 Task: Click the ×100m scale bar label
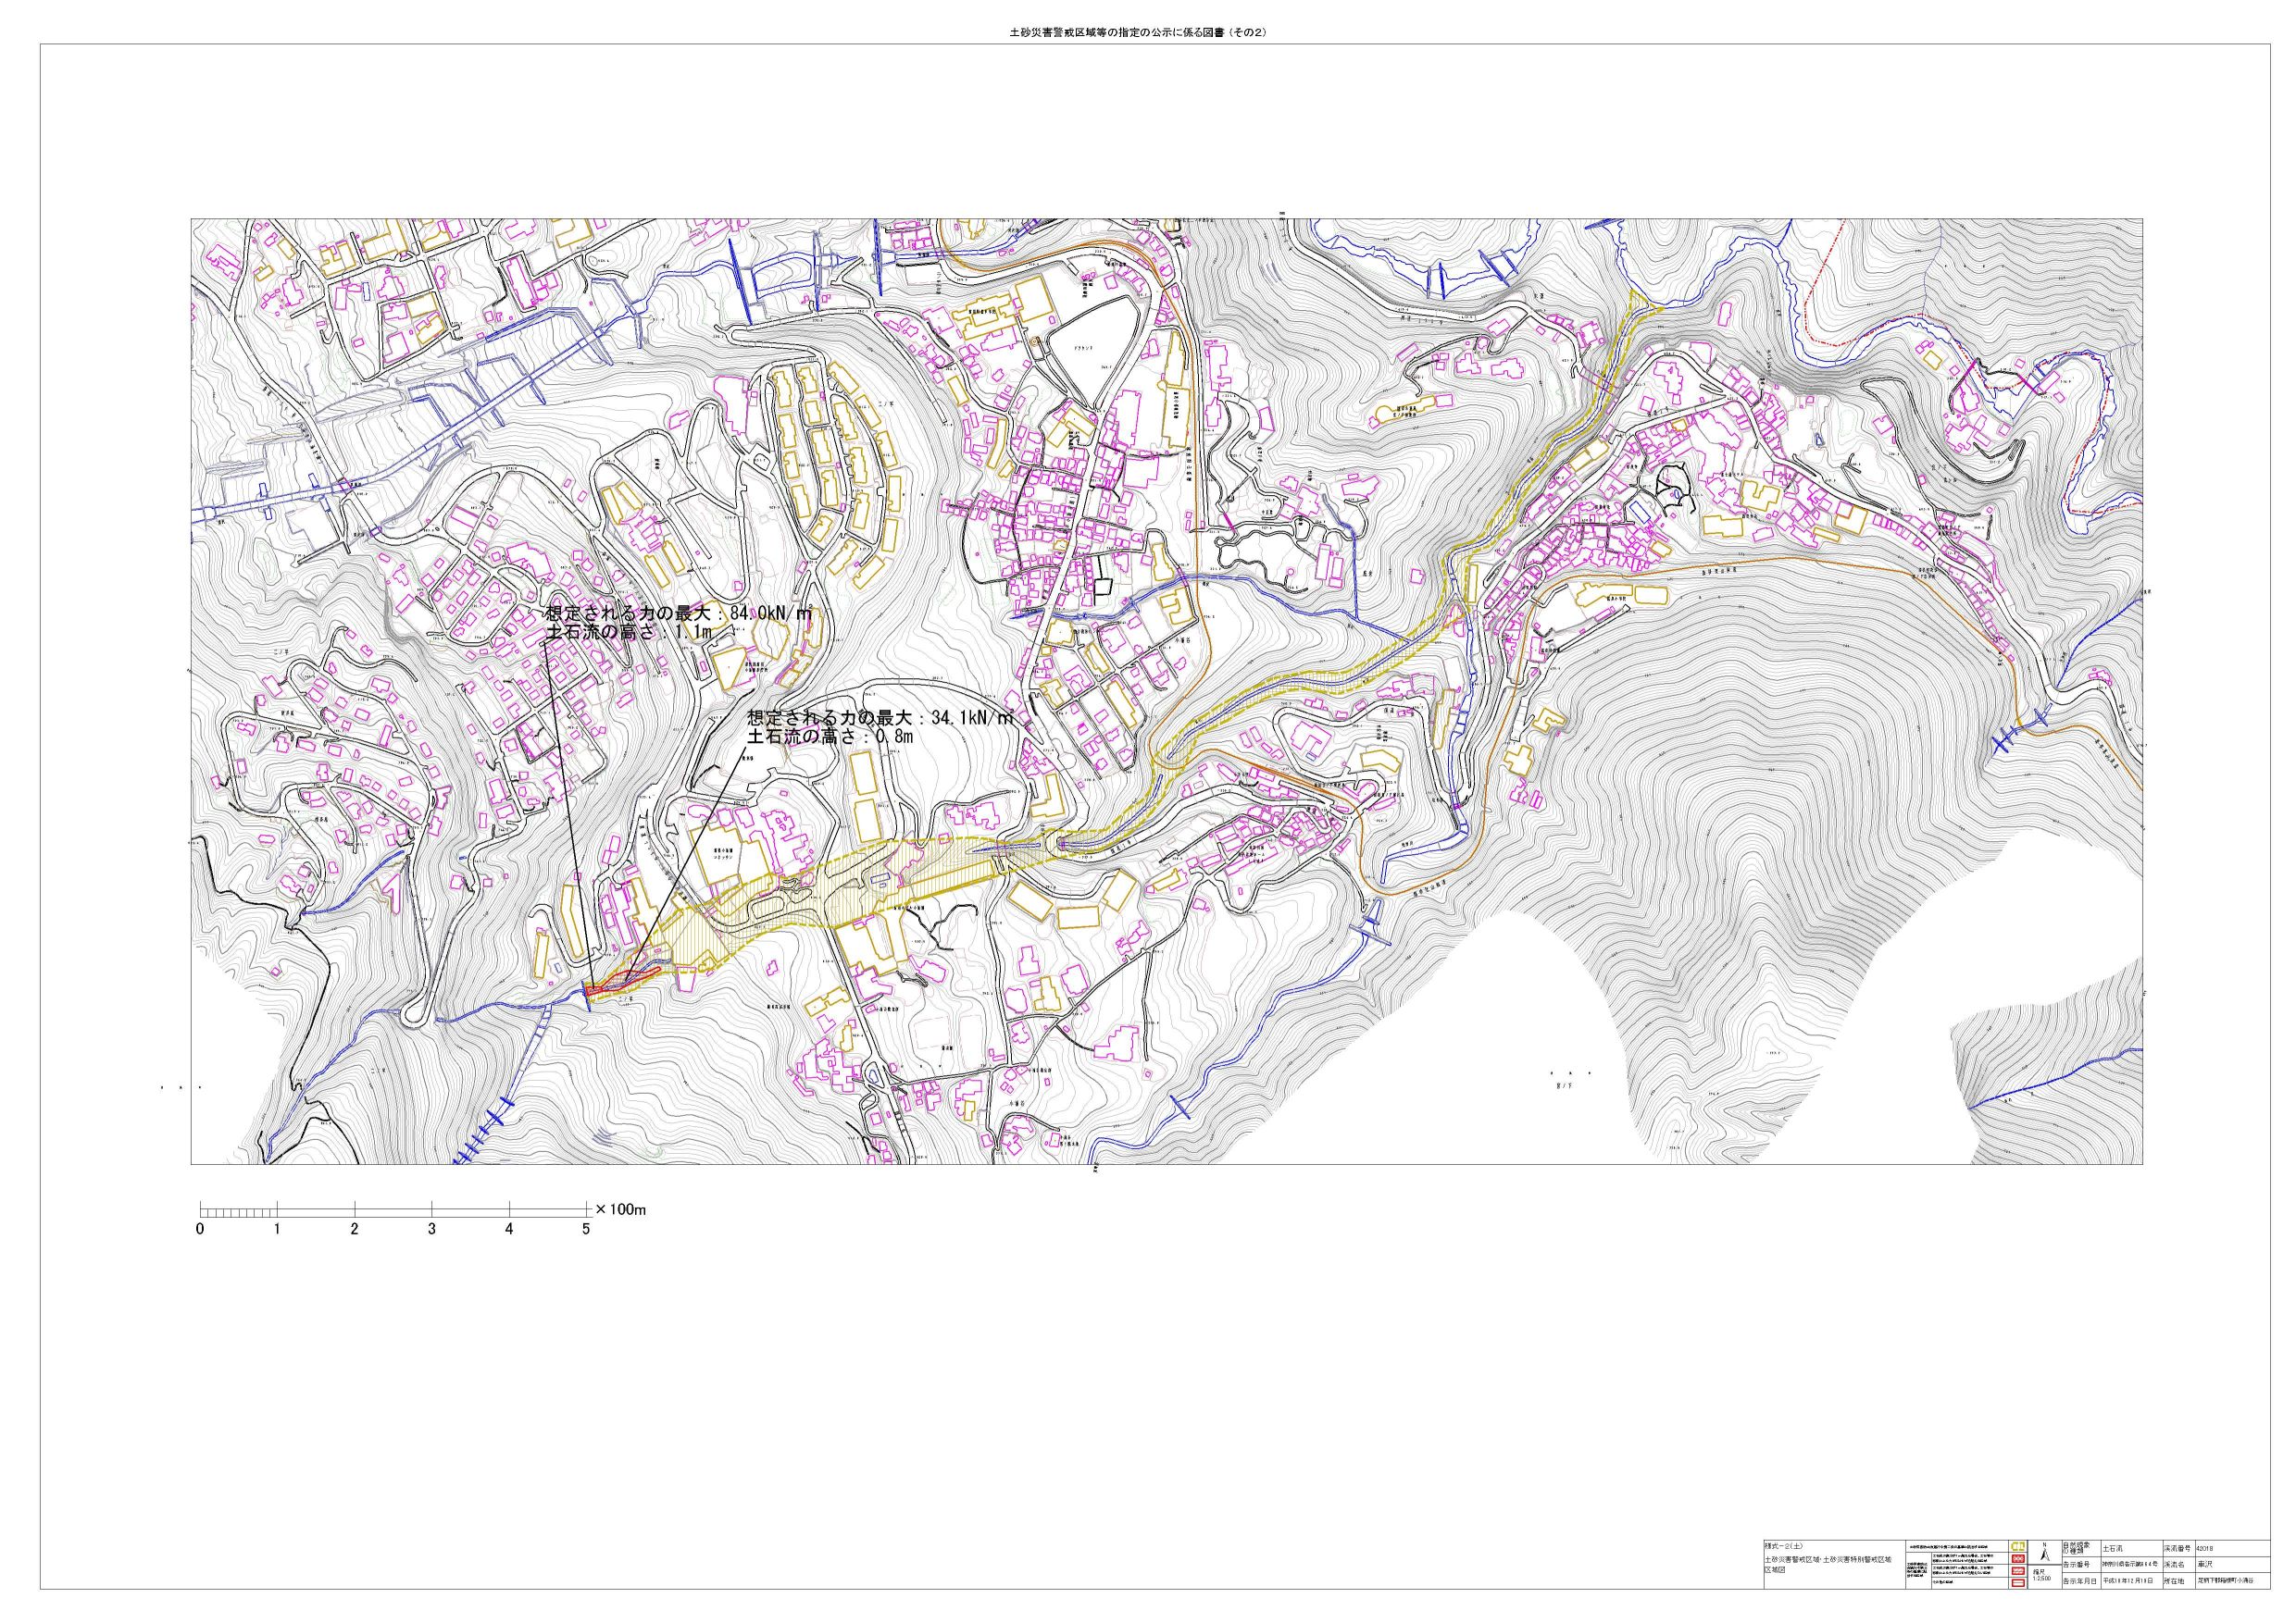621,1209
